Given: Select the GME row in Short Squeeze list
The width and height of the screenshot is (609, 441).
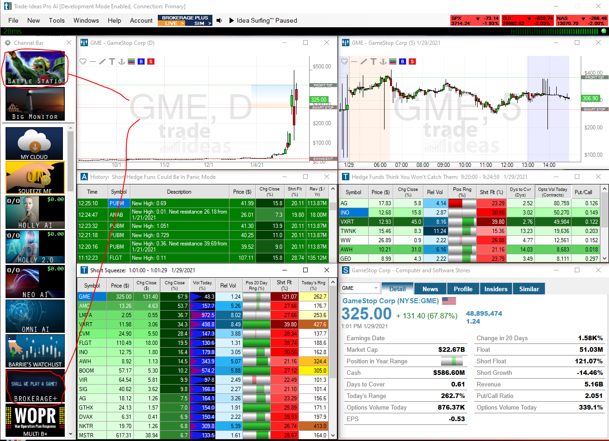Looking at the screenshot, I should pos(202,296).
